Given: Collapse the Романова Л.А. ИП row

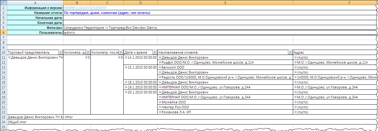Looking at the screenshot, I should [160, 112].
